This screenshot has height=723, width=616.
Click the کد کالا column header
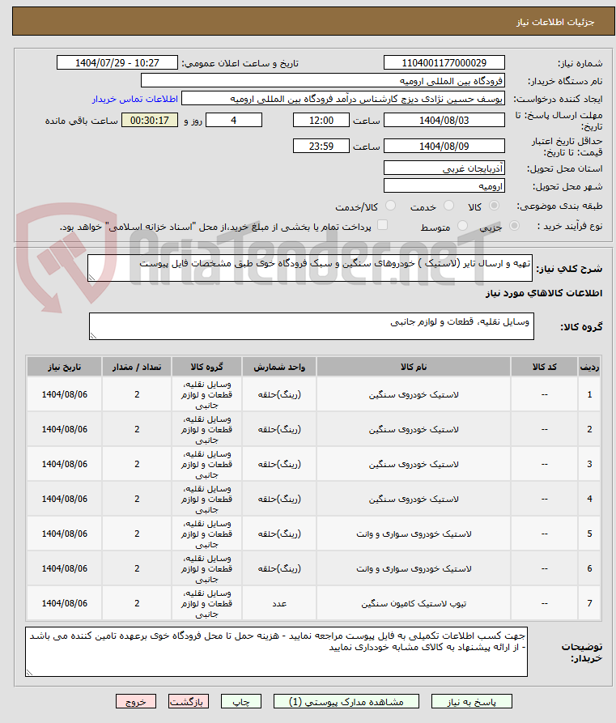pyautogui.click(x=545, y=367)
